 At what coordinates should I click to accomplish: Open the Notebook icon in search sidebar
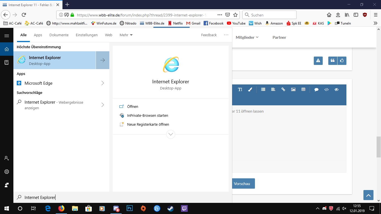pyautogui.click(x=7, y=62)
